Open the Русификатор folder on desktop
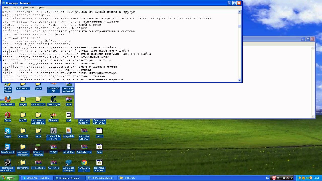 [x=38, y=101]
